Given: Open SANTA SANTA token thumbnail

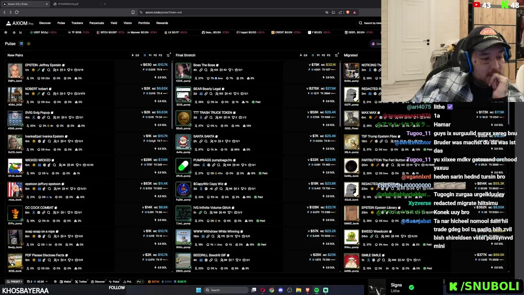Looking at the screenshot, I should click(x=183, y=142).
